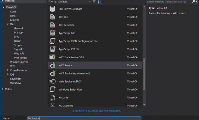
Task: Select the 'XML Schema' template name
Action: coord(66,106)
